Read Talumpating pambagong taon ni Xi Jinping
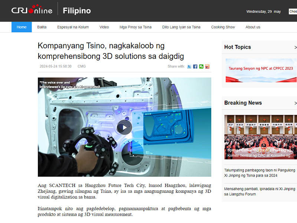The height and width of the screenshot is (223, 297). point(260,173)
